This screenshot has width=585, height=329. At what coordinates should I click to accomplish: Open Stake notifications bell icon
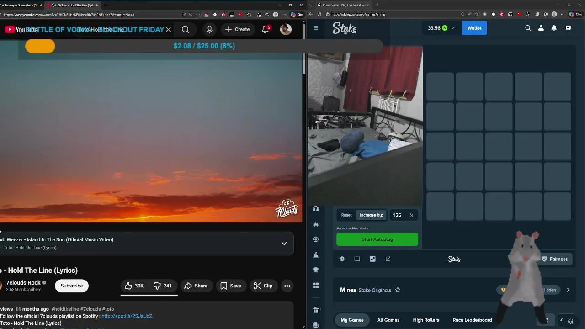[x=554, y=28]
